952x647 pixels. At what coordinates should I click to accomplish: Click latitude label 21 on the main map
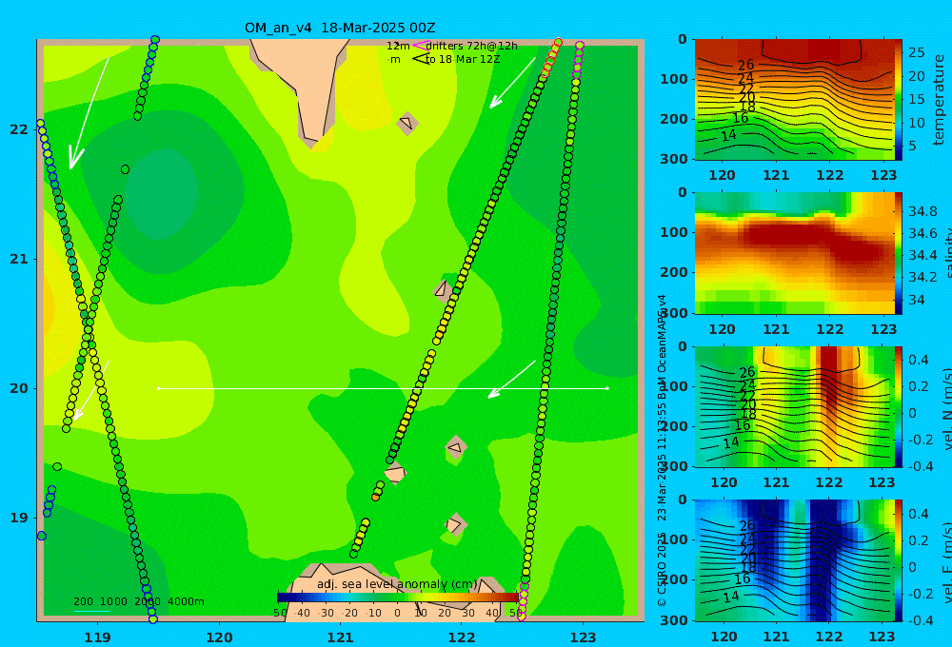click(x=19, y=259)
